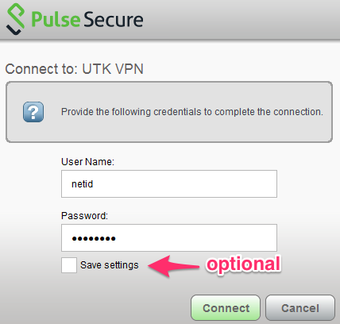Click the Pulse Secure brand text
This screenshot has height=324, width=340.
click(x=87, y=20)
